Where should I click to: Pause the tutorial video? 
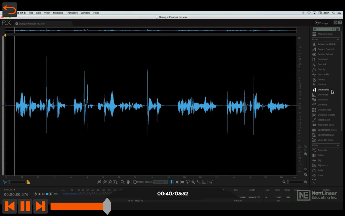pos(25,207)
